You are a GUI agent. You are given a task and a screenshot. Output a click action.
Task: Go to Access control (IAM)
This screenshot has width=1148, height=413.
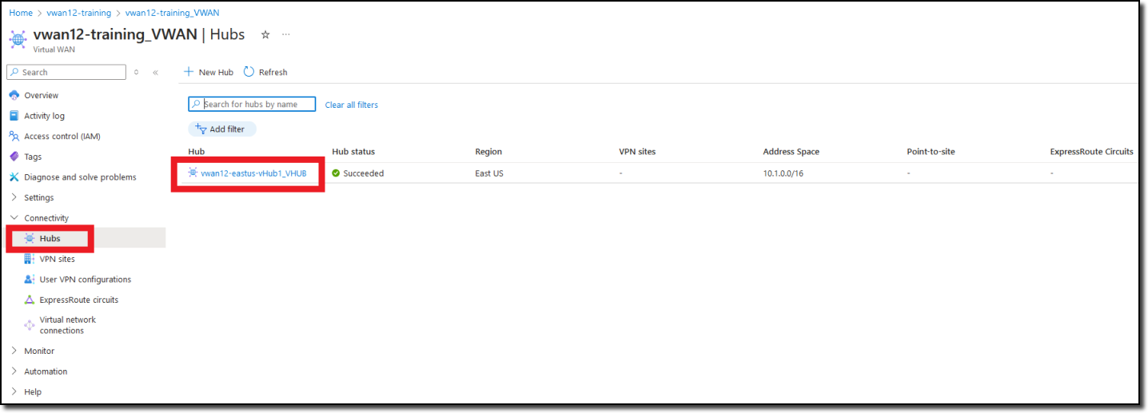click(x=62, y=137)
